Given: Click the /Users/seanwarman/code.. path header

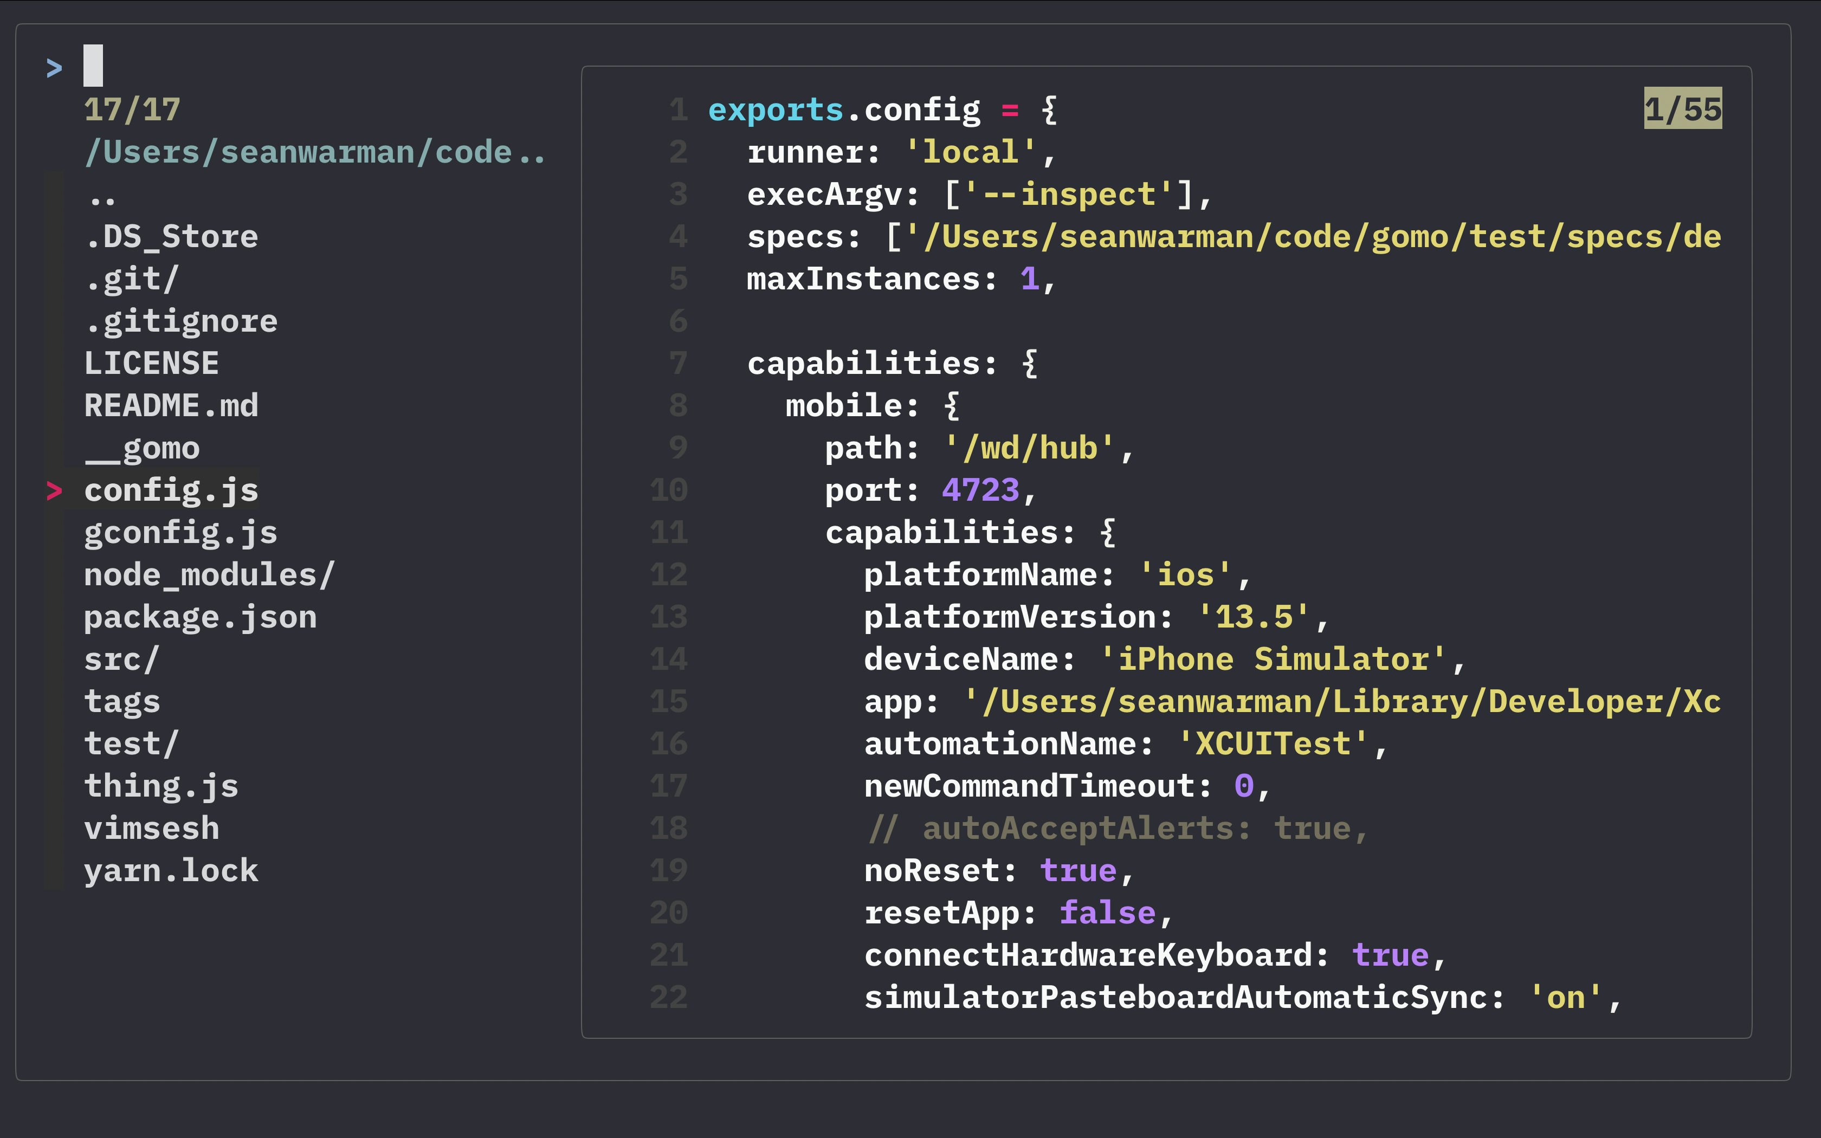Looking at the screenshot, I should pos(315,153).
